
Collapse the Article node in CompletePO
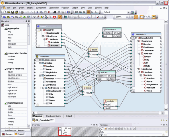141,75
